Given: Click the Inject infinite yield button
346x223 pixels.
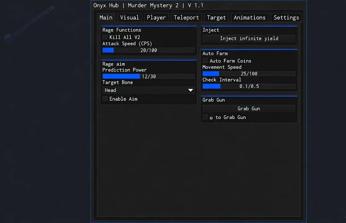Looking at the screenshot, I should coord(249,38).
